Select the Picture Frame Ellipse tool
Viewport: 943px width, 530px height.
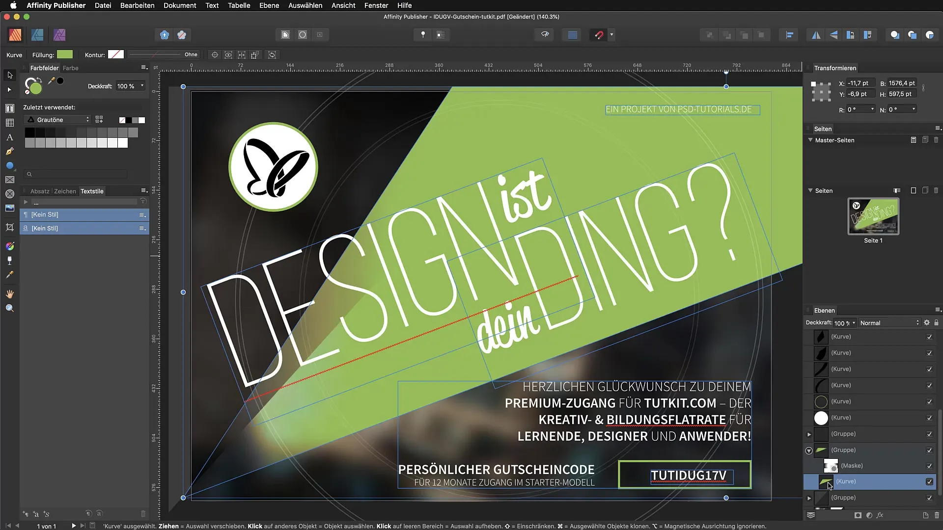coord(10,194)
